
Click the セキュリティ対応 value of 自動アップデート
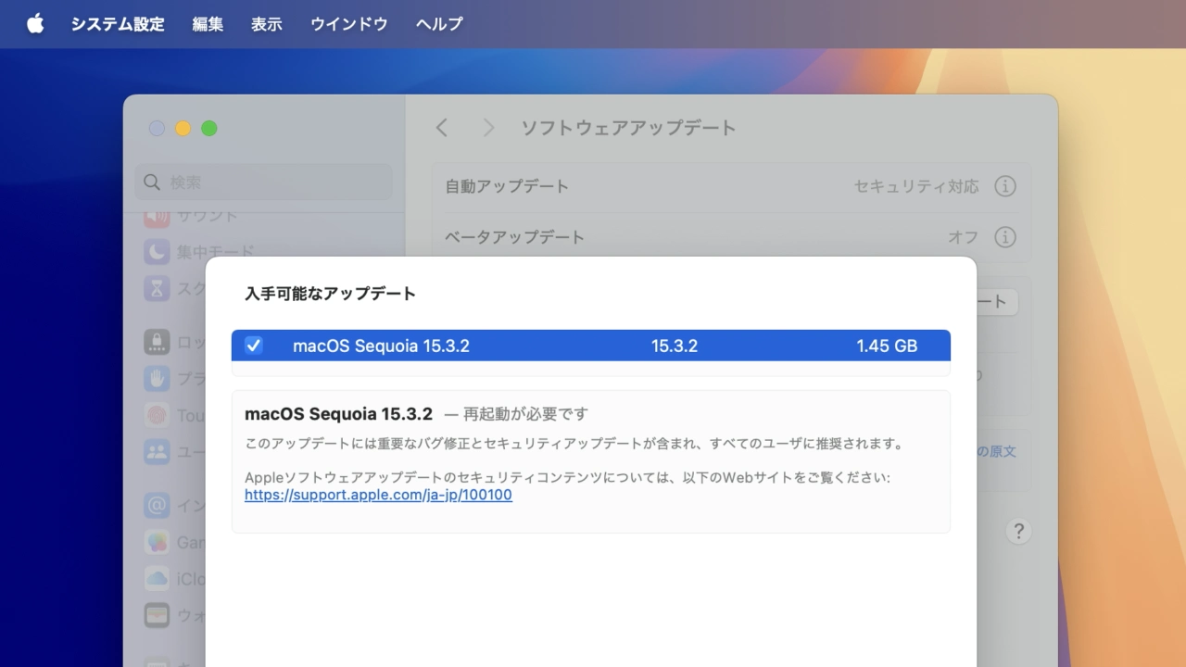[915, 186]
